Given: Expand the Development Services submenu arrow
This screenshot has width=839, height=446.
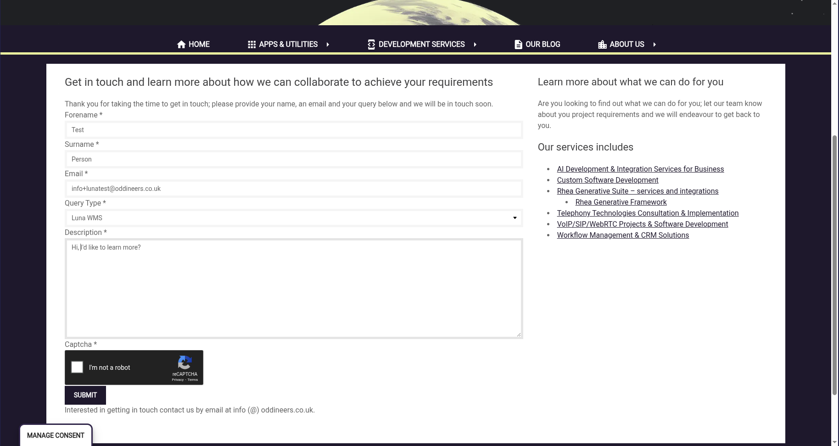Looking at the screenshot, I should [x=475, y=45].
